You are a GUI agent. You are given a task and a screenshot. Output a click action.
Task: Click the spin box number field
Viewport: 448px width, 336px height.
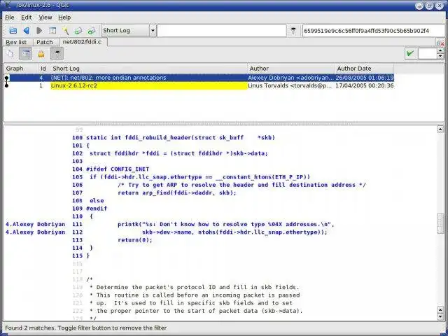tap(428, 53)
